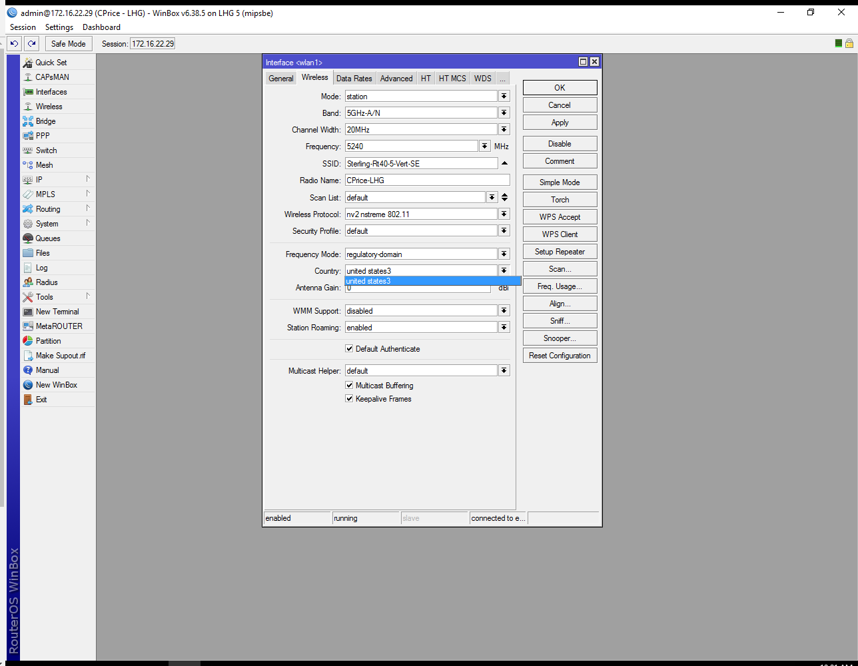Open CAPsMAN via its antenna icon

point(28,77)
